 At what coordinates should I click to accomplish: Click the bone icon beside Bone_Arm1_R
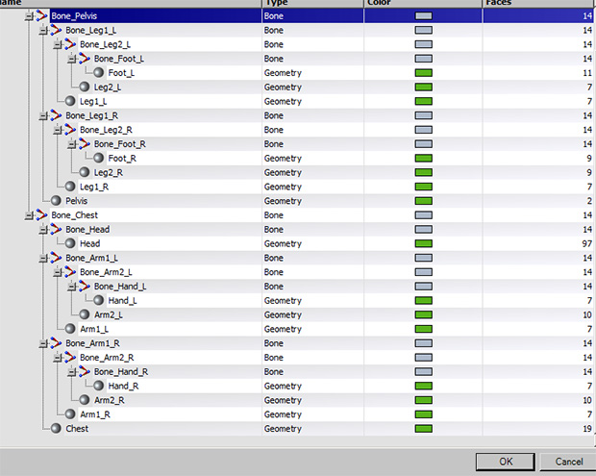pyautogui.click(x=56, y=343)
